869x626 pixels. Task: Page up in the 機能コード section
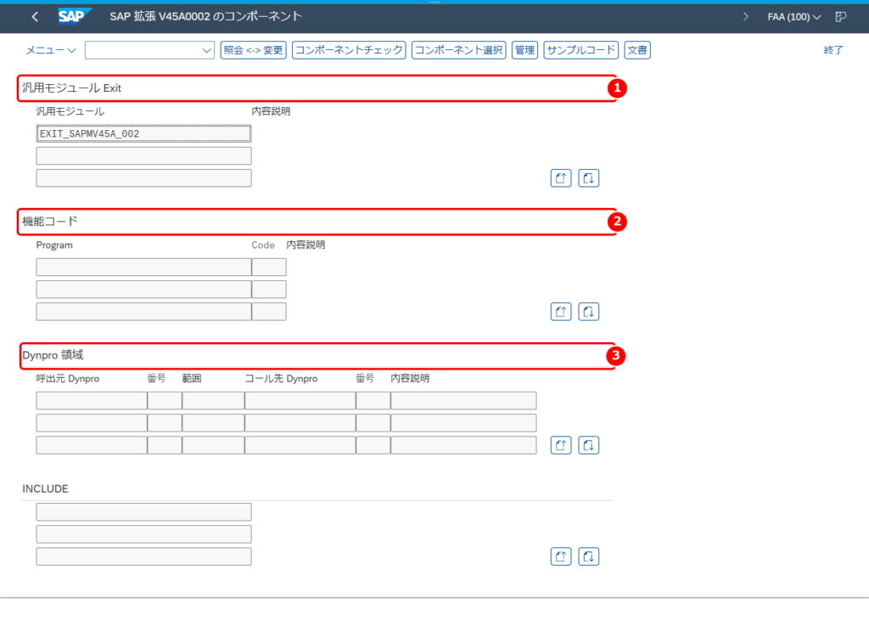pos(561,312)
